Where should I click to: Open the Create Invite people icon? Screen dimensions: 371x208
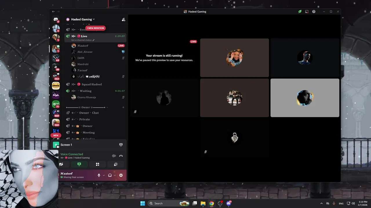(x=123, y=19)
